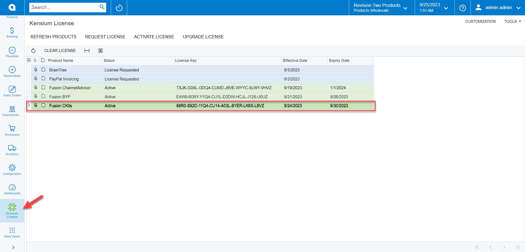
Task: Open the Receivables workspace
Action: click(x=12, y=72)
